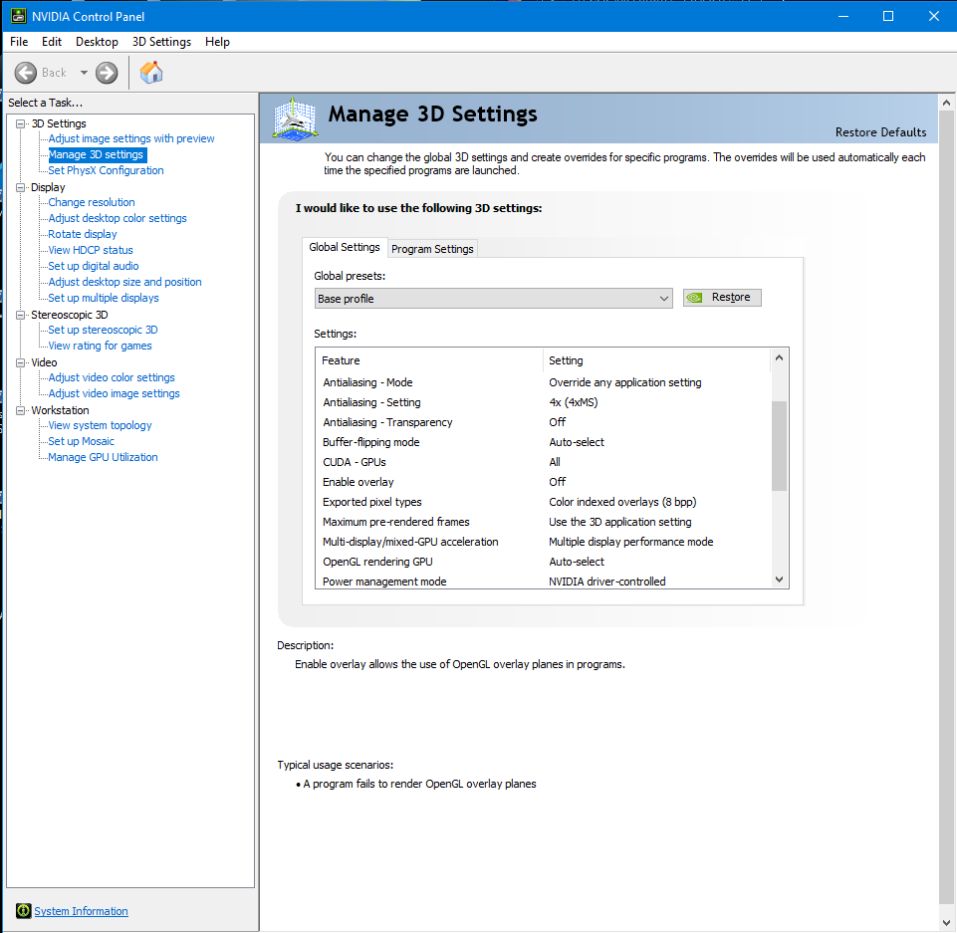957x933 pixels.
Task: Click the Restore button next to presets
Action: [722, 297]
